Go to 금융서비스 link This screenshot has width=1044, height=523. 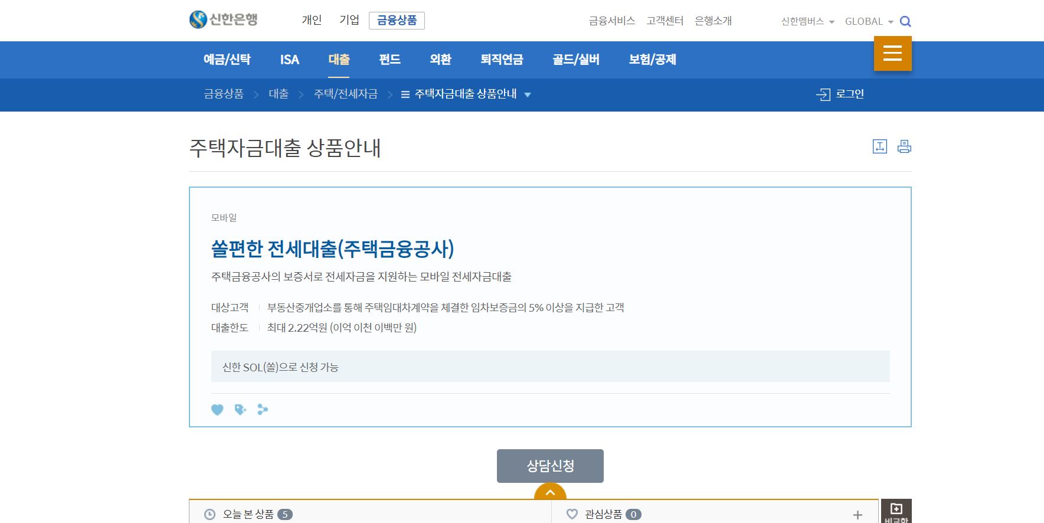(612, 21)
